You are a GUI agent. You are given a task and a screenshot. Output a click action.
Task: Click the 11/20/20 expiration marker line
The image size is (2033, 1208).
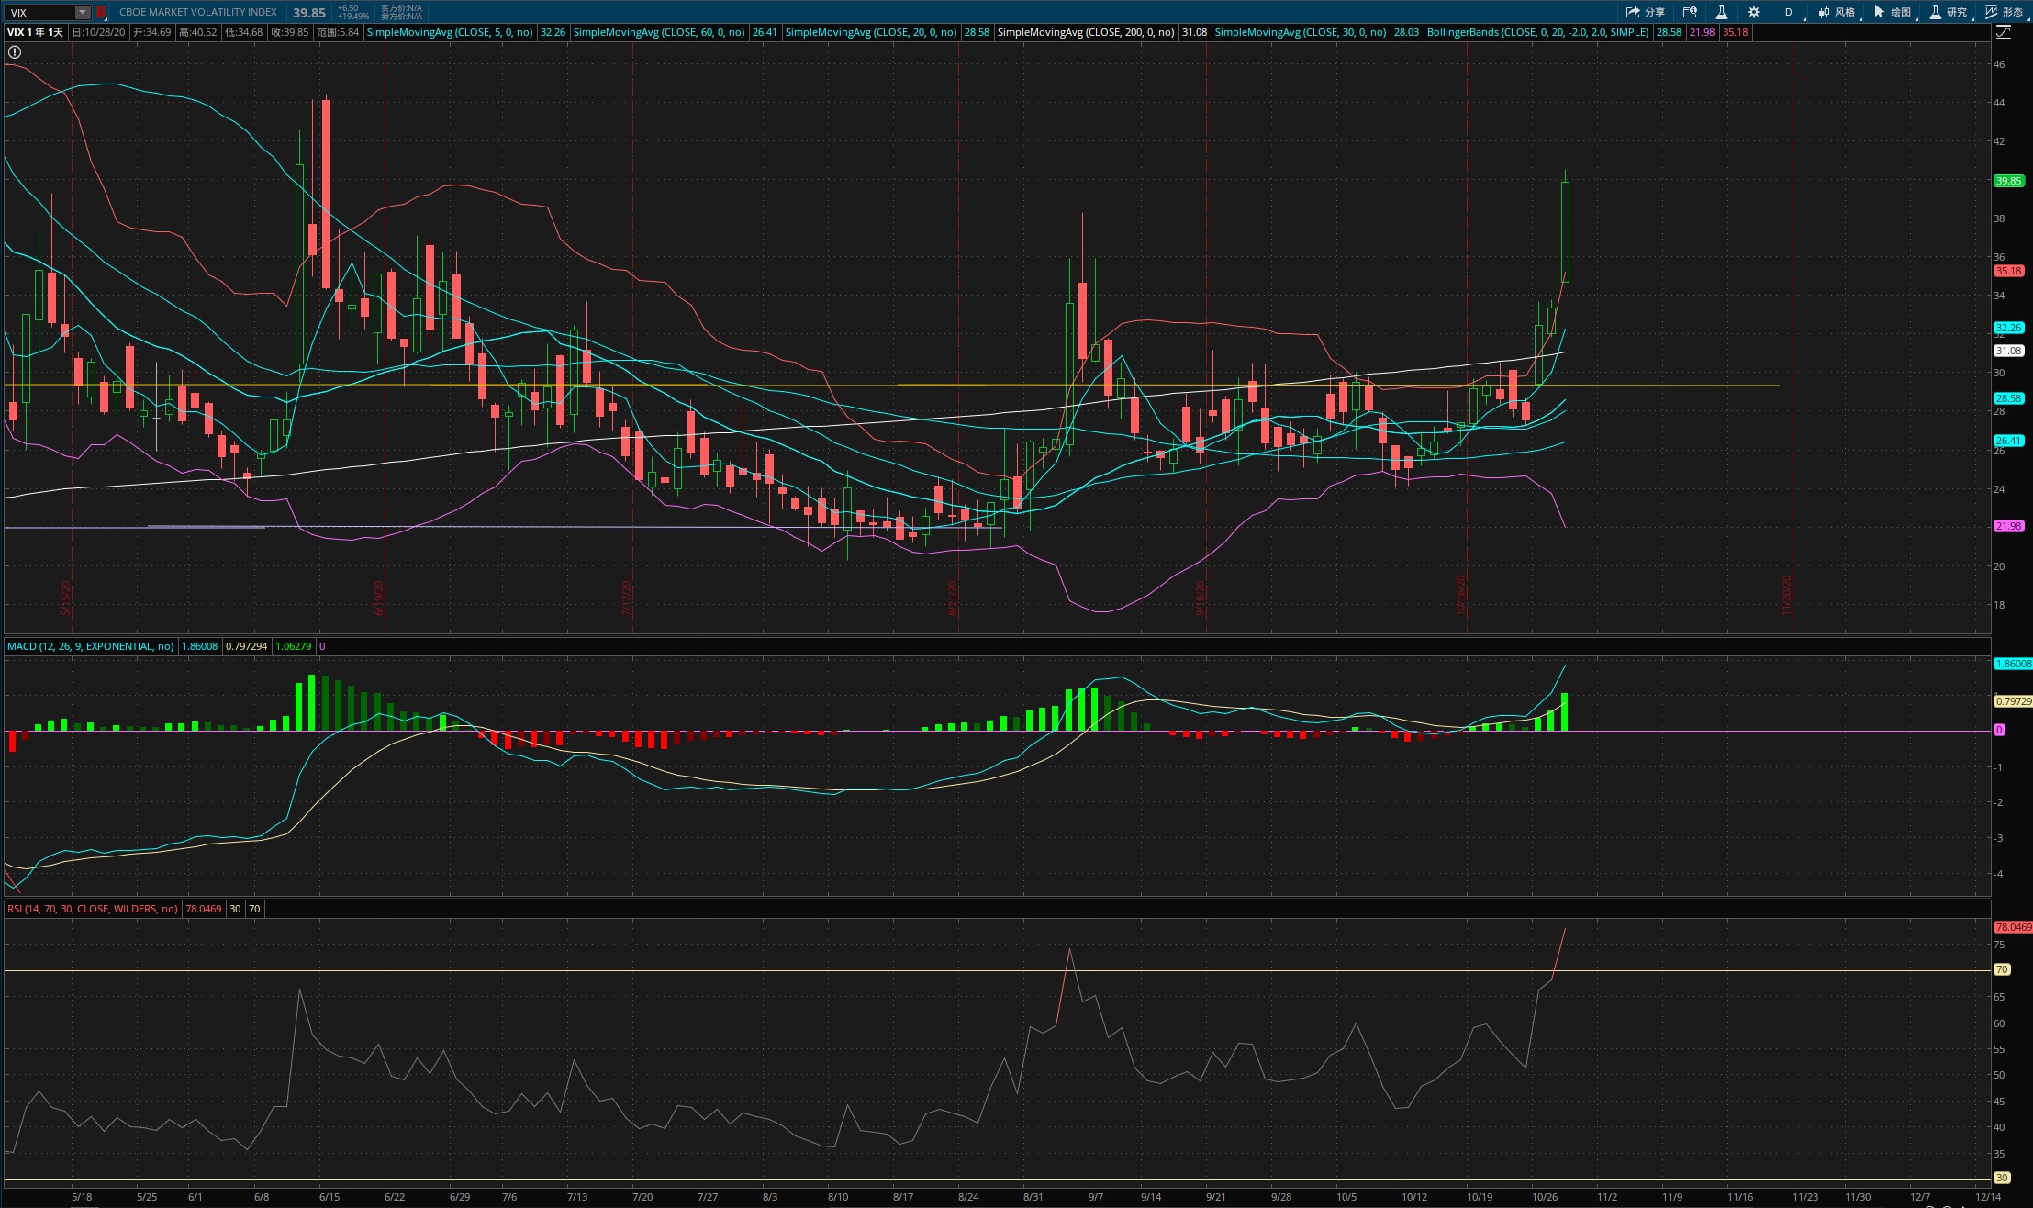1793,340
